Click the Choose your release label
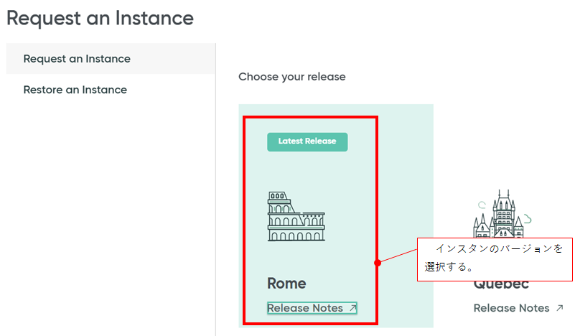The image size is (575, 336). (292, 76)
